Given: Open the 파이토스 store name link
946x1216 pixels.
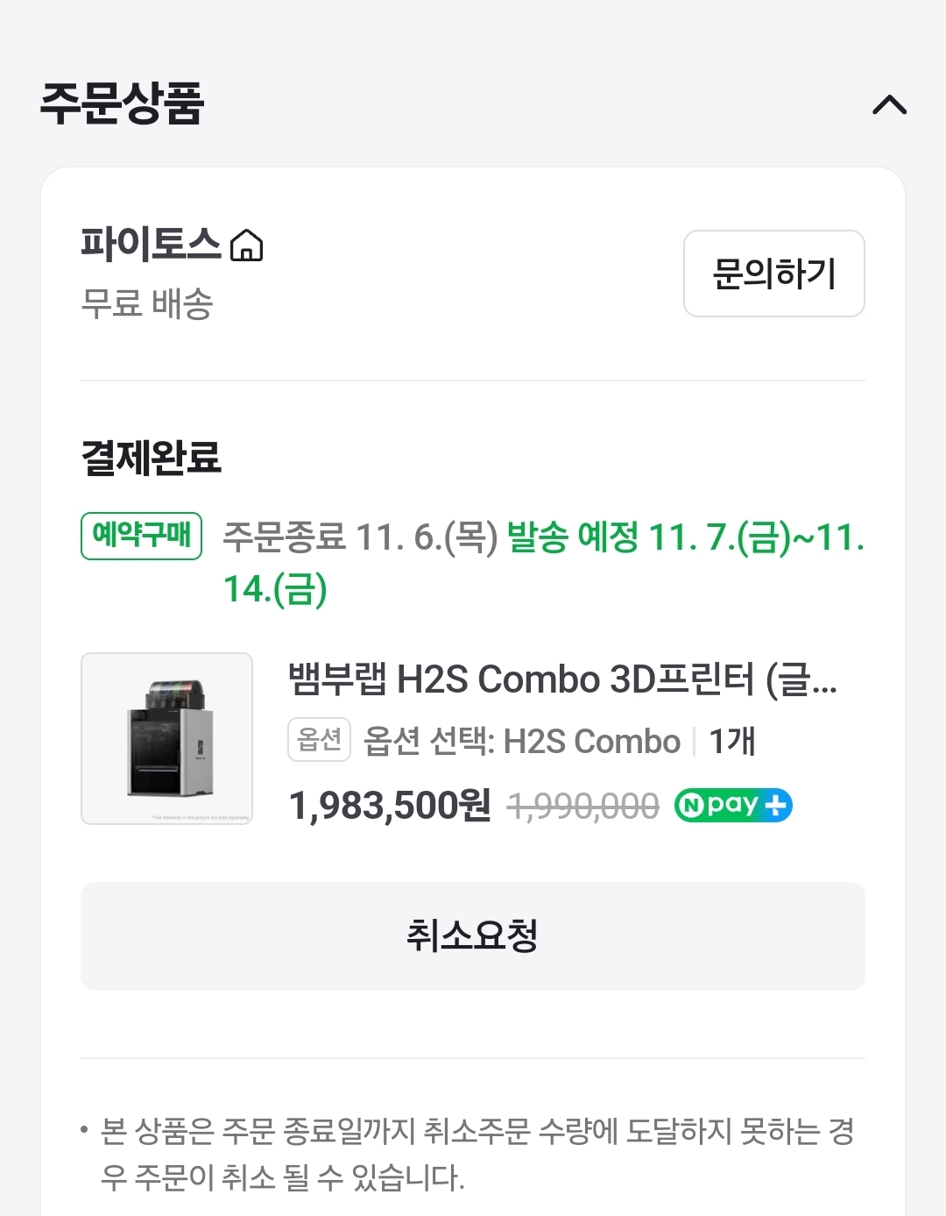Looking at the screenshot, I should point(151,244).
